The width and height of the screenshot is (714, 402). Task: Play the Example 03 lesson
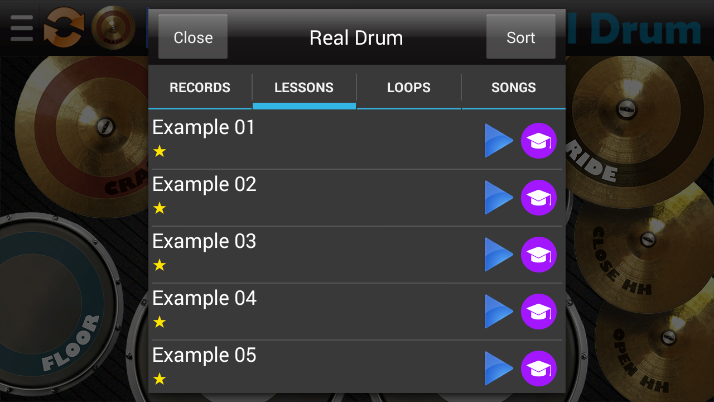(x=499, y=255)
